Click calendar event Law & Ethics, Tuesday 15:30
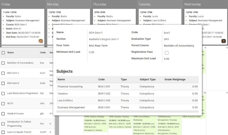 point(120,124)
